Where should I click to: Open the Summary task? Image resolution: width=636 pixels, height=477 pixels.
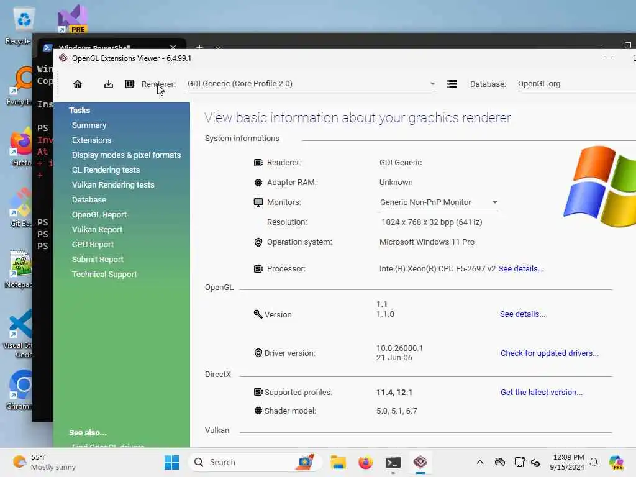pos(89,125)
